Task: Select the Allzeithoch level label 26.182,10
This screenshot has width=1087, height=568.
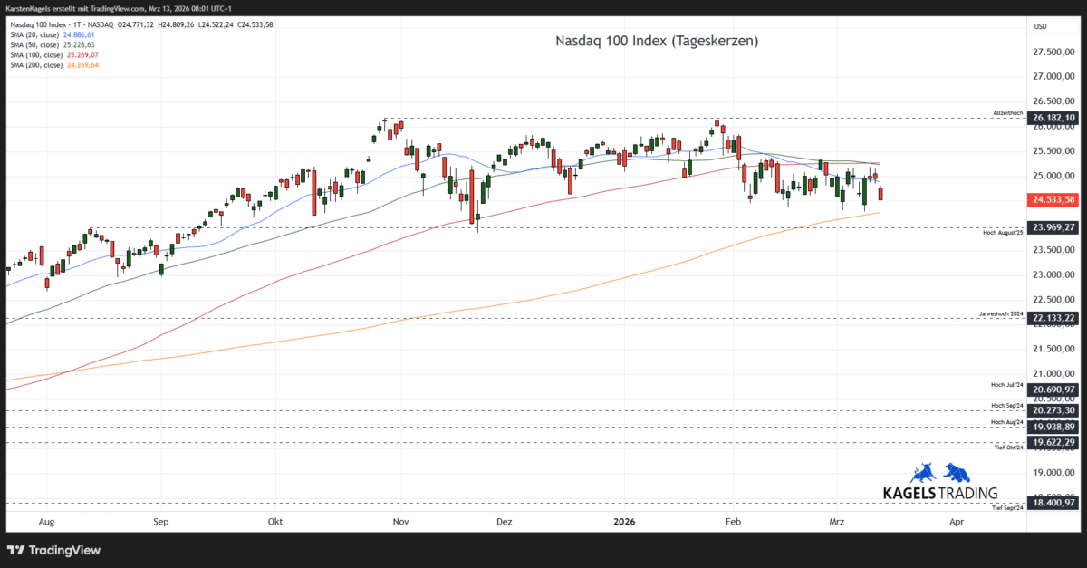Action: (1053, 117)
